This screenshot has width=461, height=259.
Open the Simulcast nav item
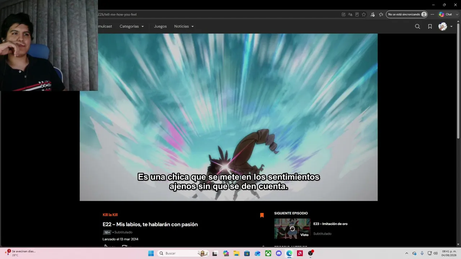click(x=105, y=26)
